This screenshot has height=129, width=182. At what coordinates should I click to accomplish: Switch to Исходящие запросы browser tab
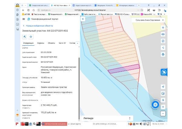pyautogui.click(x=125, y=5)
